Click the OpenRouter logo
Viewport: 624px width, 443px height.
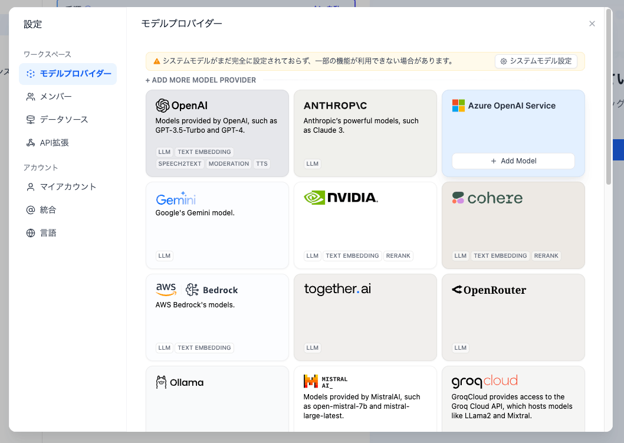(489, 290)
